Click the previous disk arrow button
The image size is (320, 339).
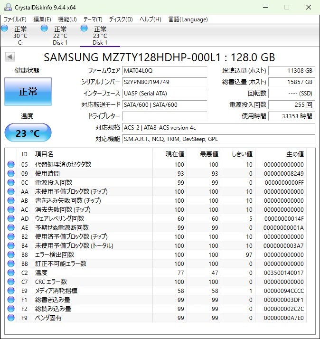10,57
